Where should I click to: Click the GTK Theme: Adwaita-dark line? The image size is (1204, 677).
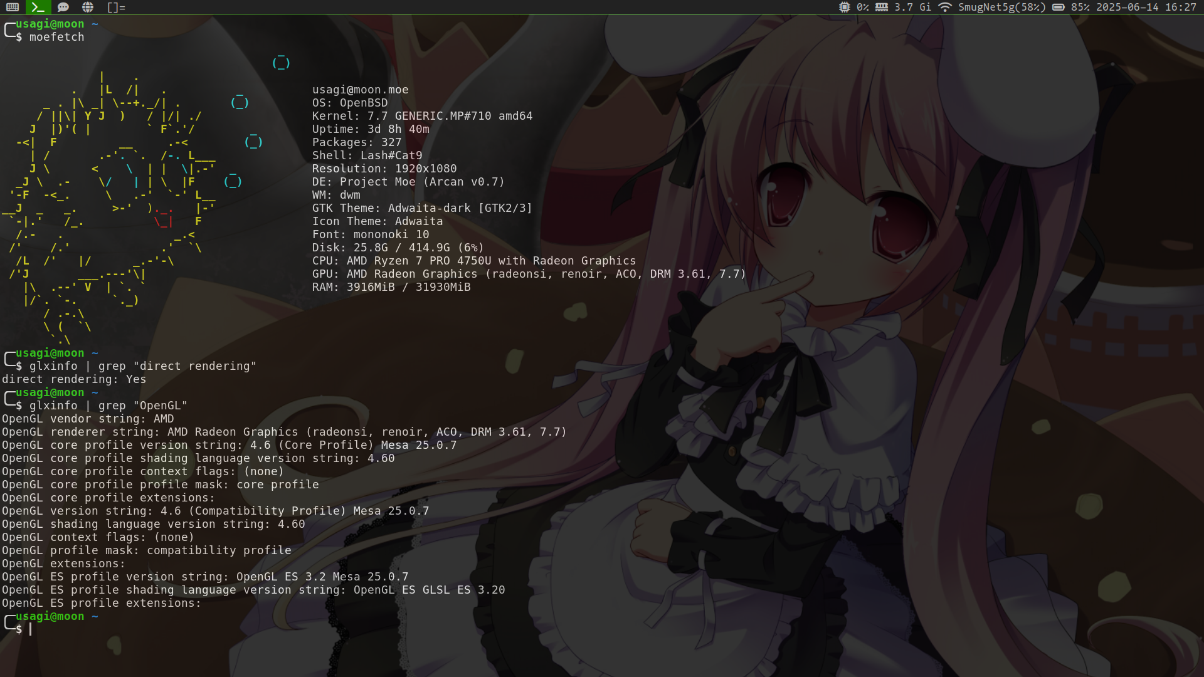click(422, 208)
